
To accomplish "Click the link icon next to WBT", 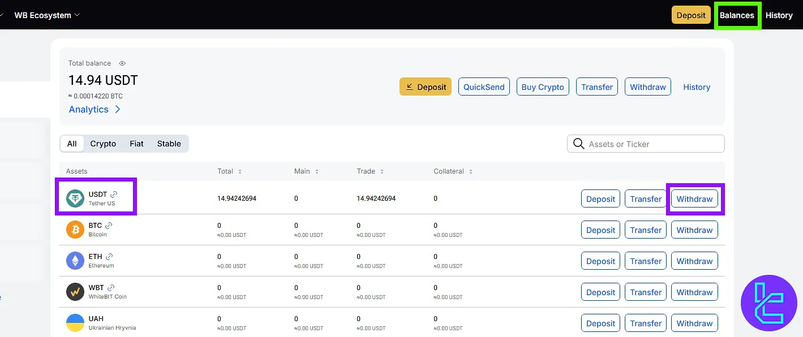I will (111, 287).
